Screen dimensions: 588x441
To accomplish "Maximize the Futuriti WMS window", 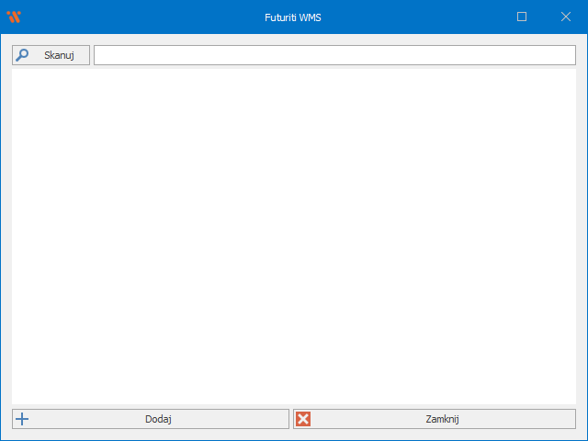I will pyautogui.click(x=522, y=17).
